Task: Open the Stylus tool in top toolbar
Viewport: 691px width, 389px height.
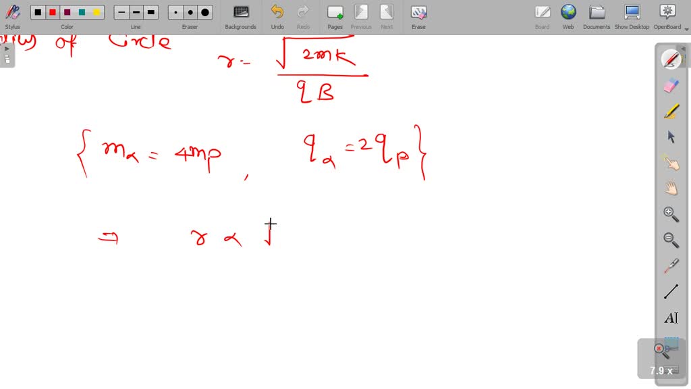Action: [x=12, y=16]
